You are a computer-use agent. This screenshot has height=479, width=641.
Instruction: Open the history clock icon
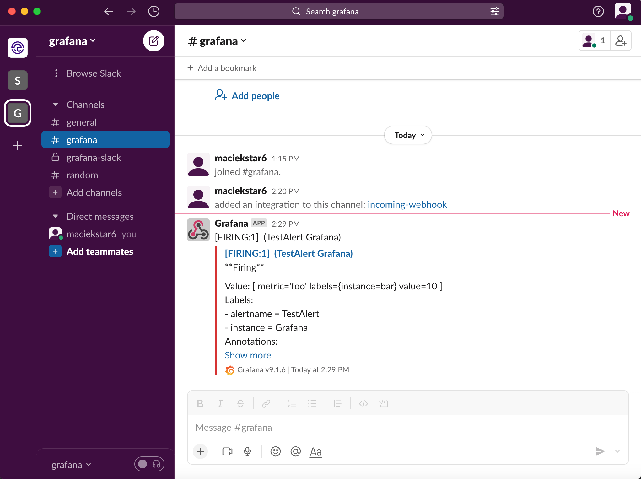(x=154, y=12)
